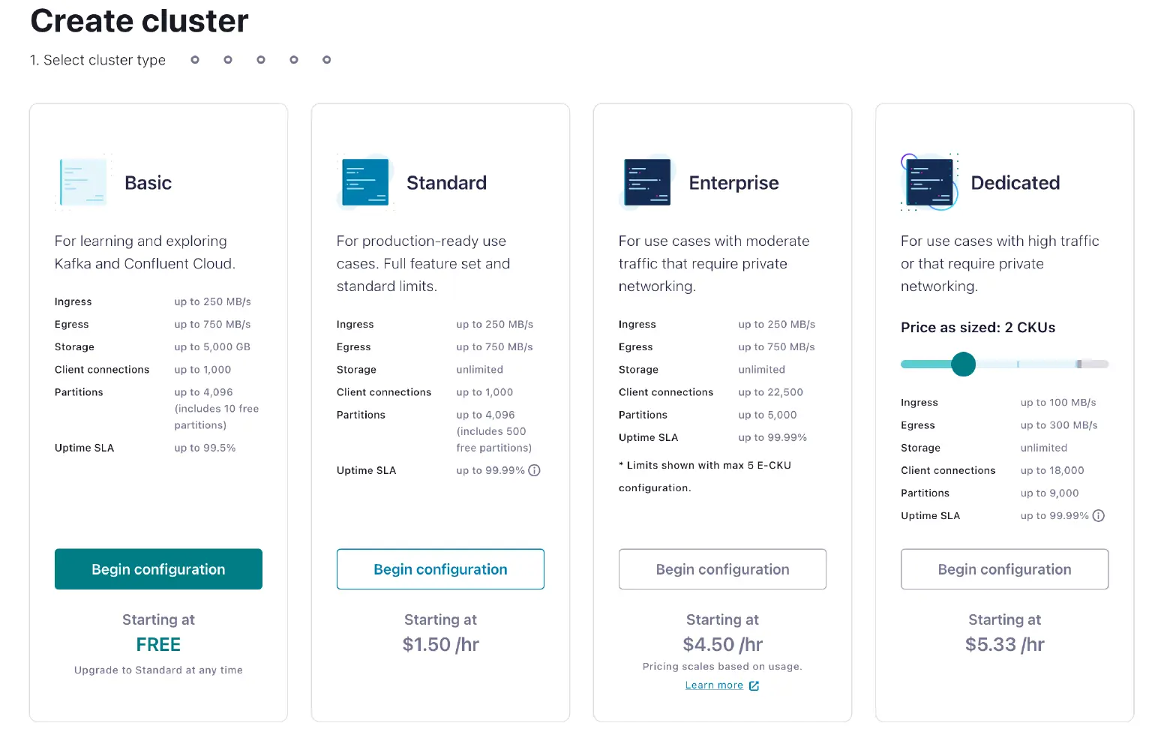The height and width of the screenshot is (741, 1152).
Task: Click the middle step progress dot
Action: (260, 59)
